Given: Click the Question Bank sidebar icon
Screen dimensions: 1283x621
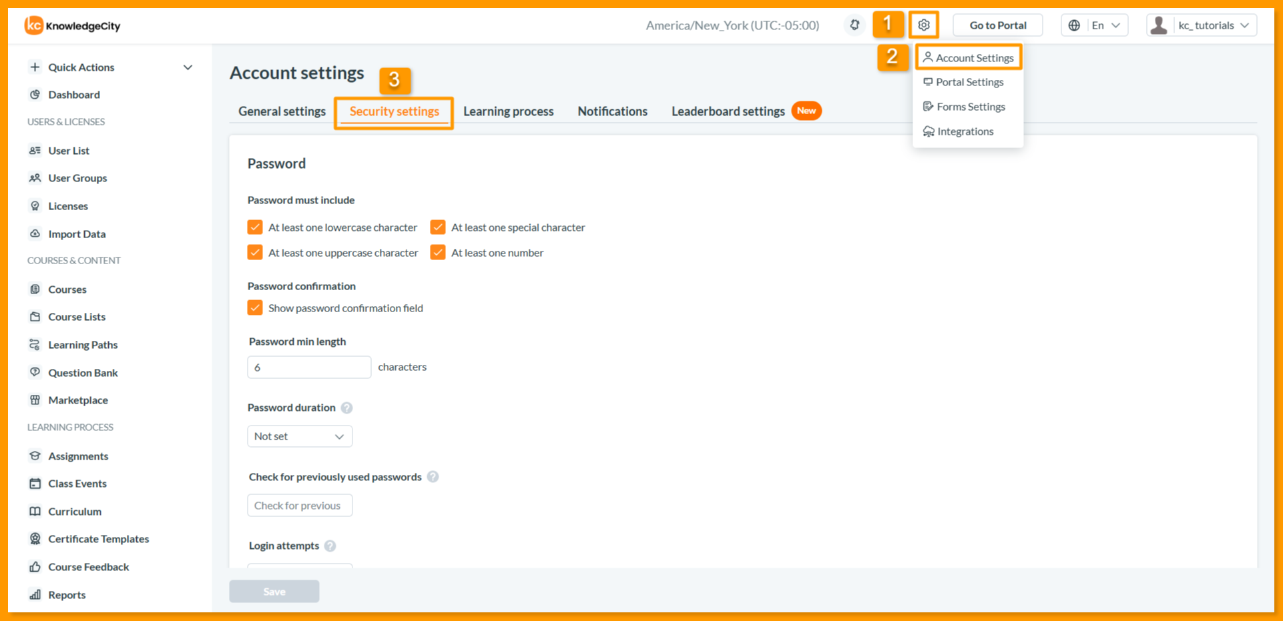Looking at the screenshot, I should [x=35, y=372].
